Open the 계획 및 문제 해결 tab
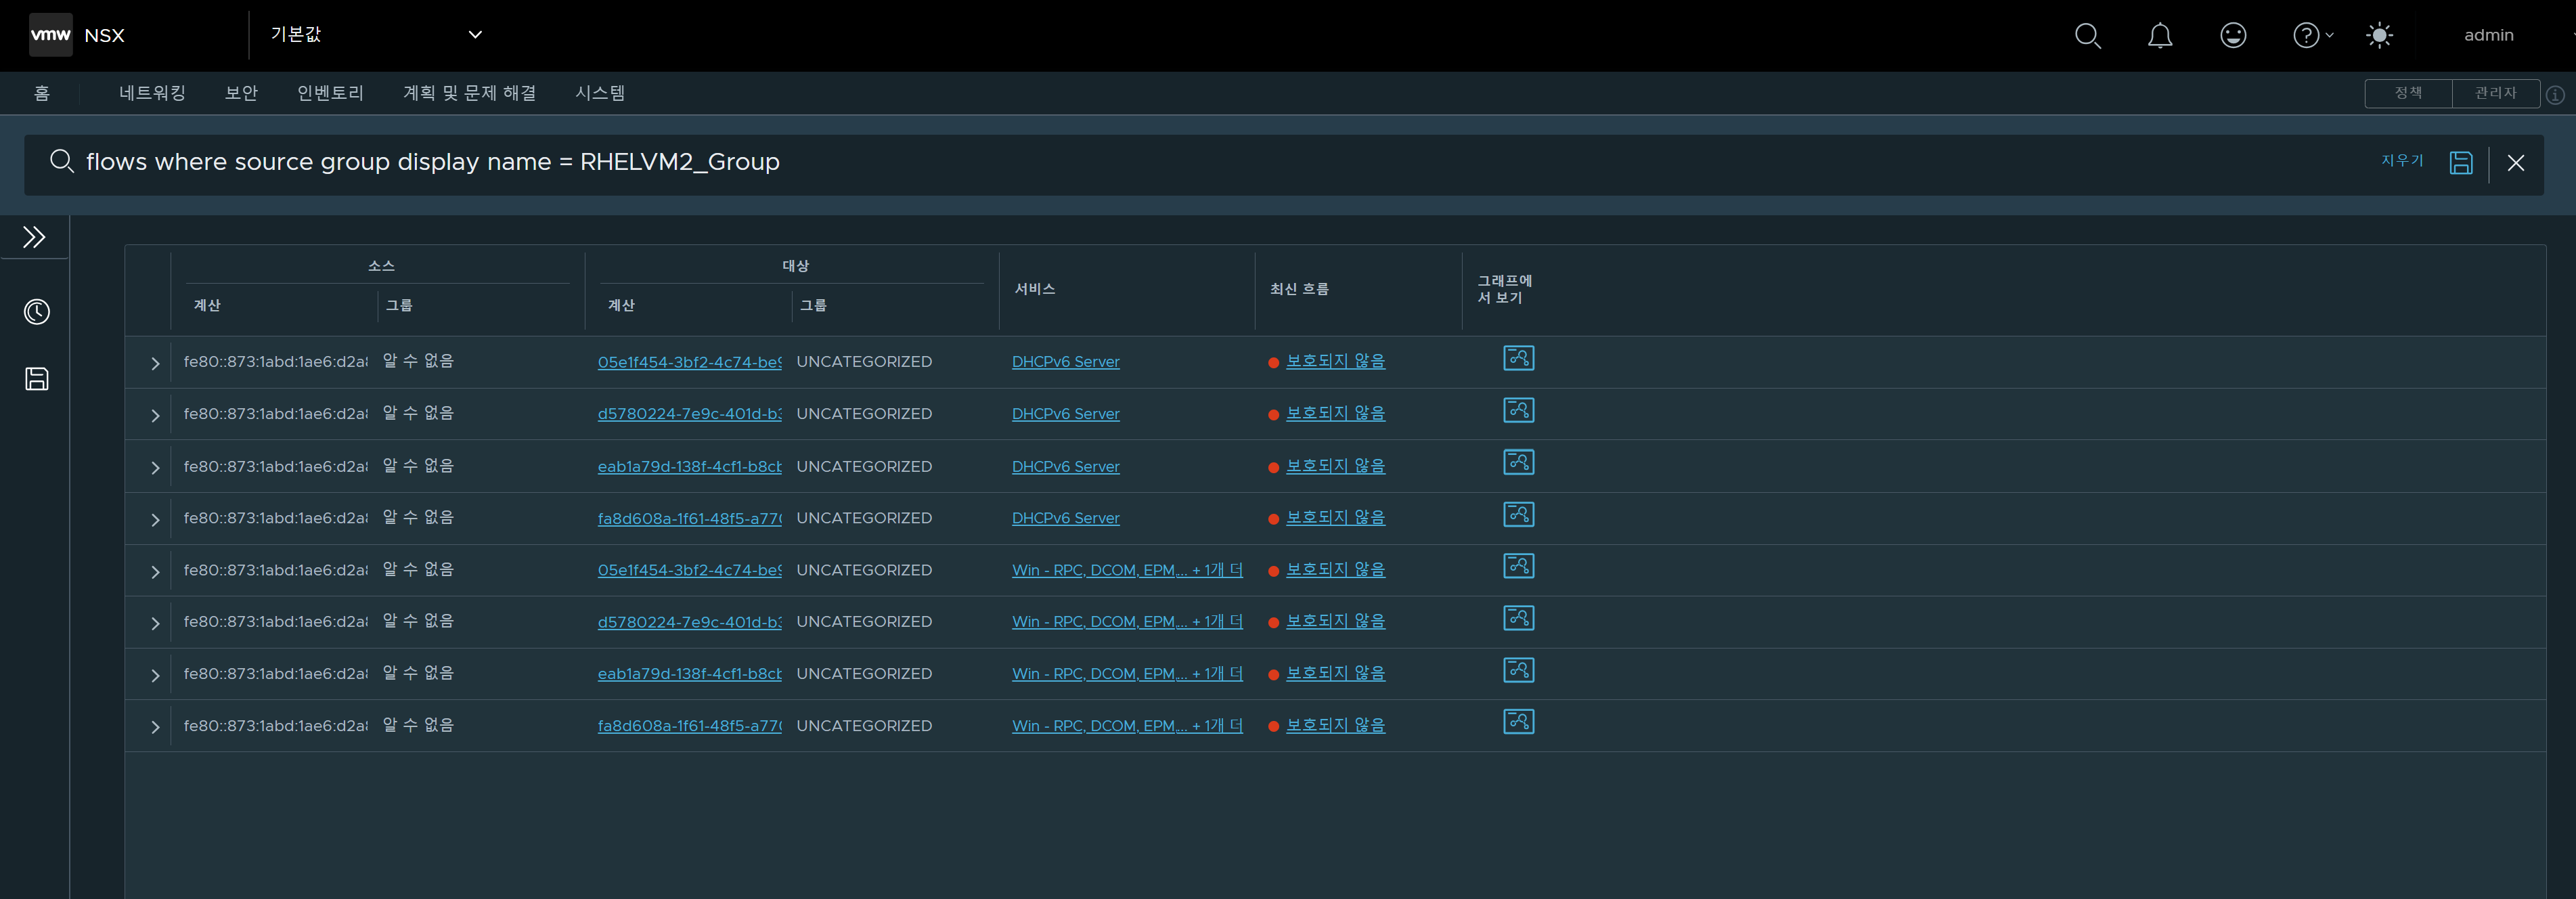Screen dimensions: 2576x899 click(469, 93)
